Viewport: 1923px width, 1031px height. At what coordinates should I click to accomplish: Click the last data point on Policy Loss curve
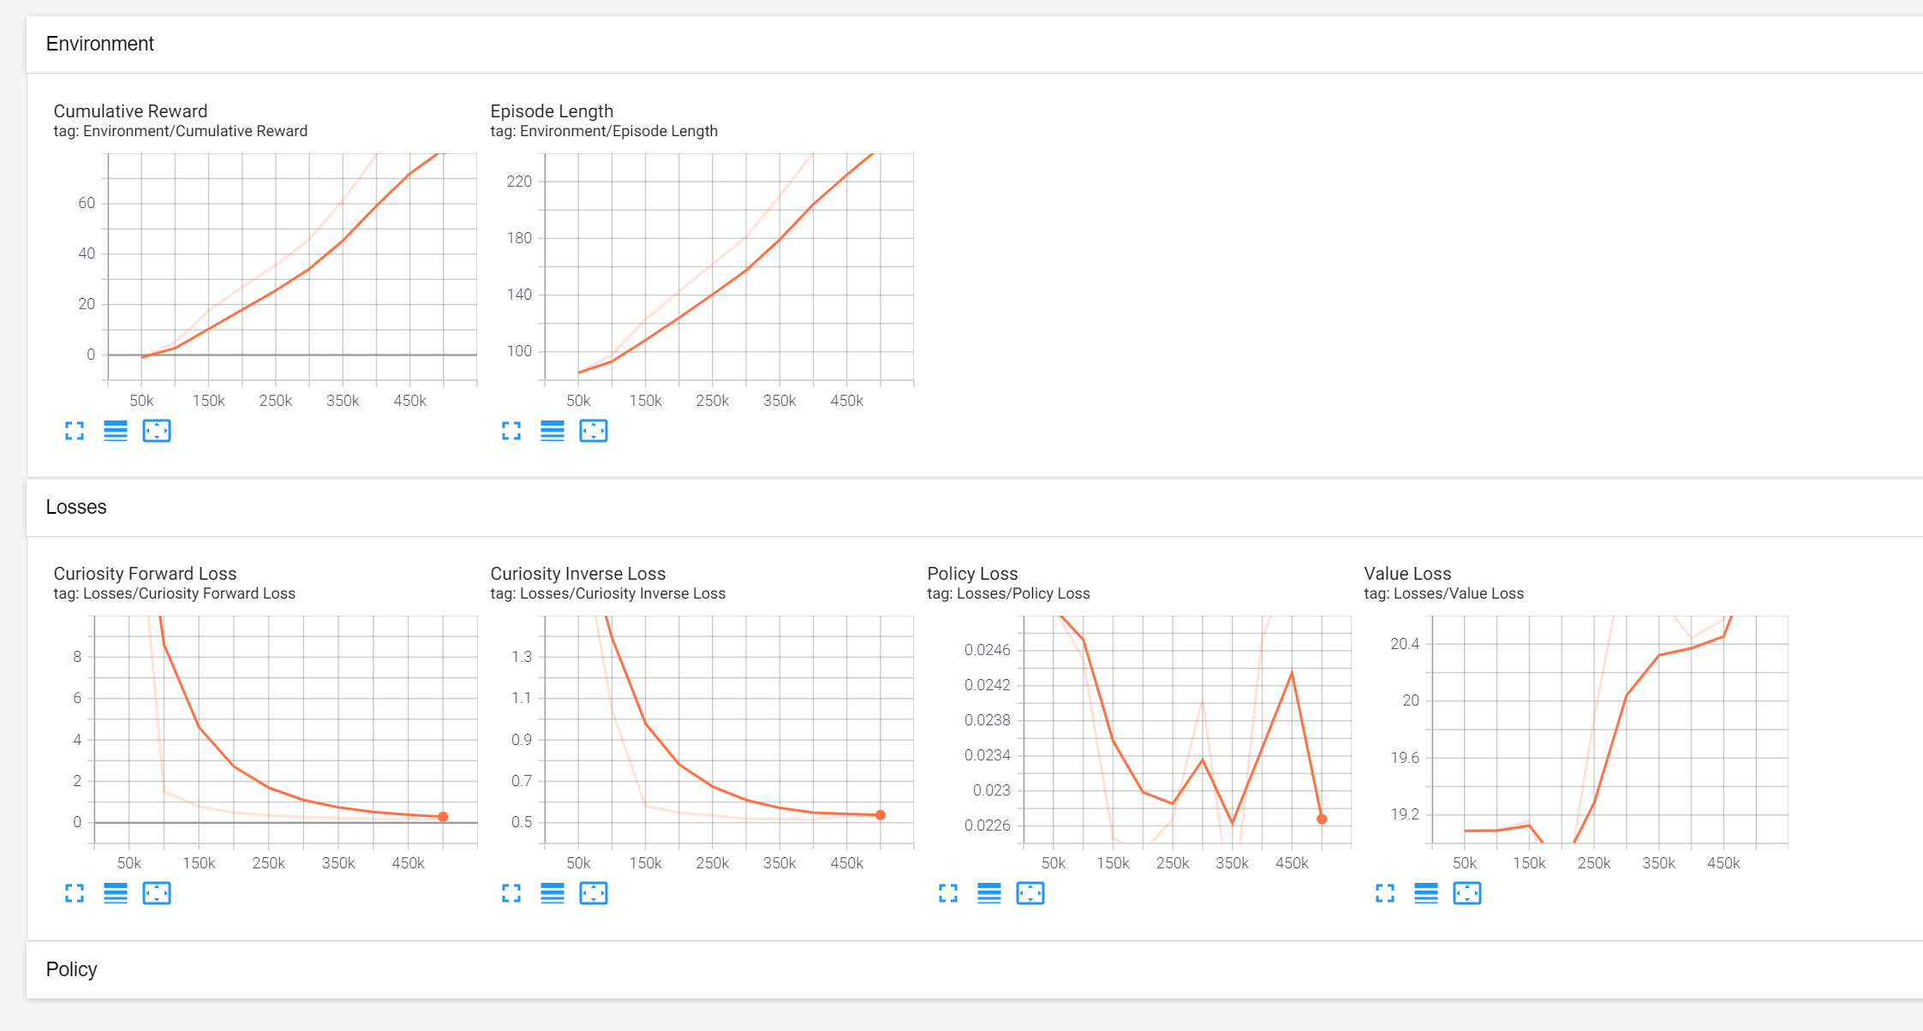tap(1322, 819)
